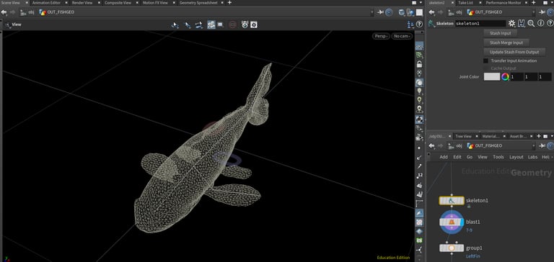Viewport: 554px width, 262px height.
Task: Switch to the Render View tab
Action: point(82,2)
